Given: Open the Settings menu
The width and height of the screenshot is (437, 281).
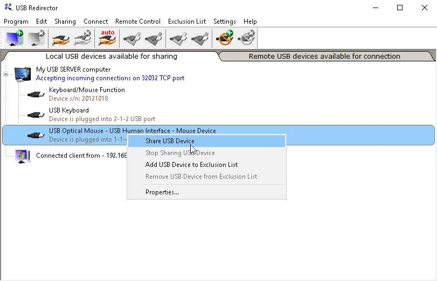Looking at the screenshot, I should [225, 22].
